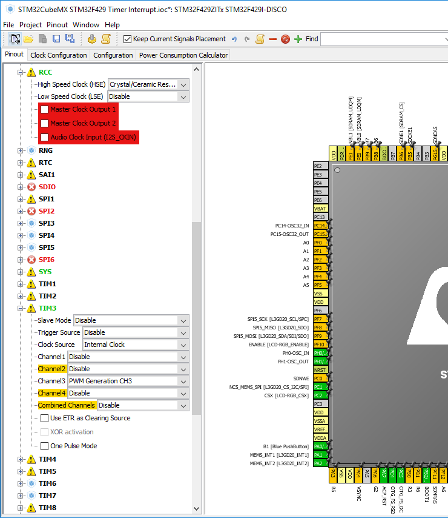Screen dimensions: 448x518
Task: Click the Generate Code gear icon
Action: 92,39
